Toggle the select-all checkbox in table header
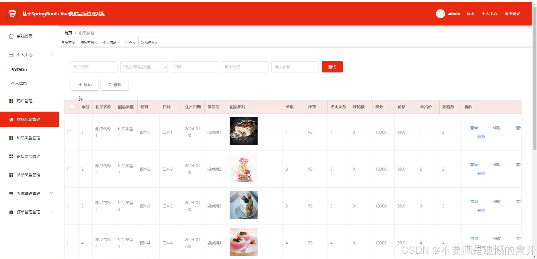 72,107
